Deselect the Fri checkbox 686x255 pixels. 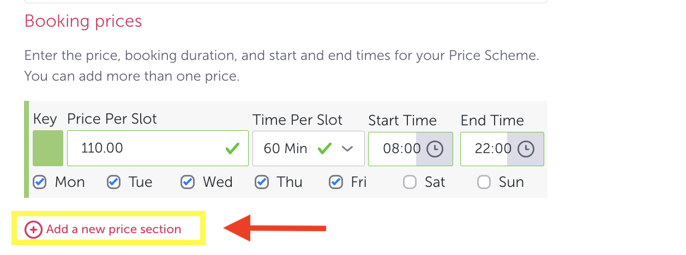pos(336,182)
